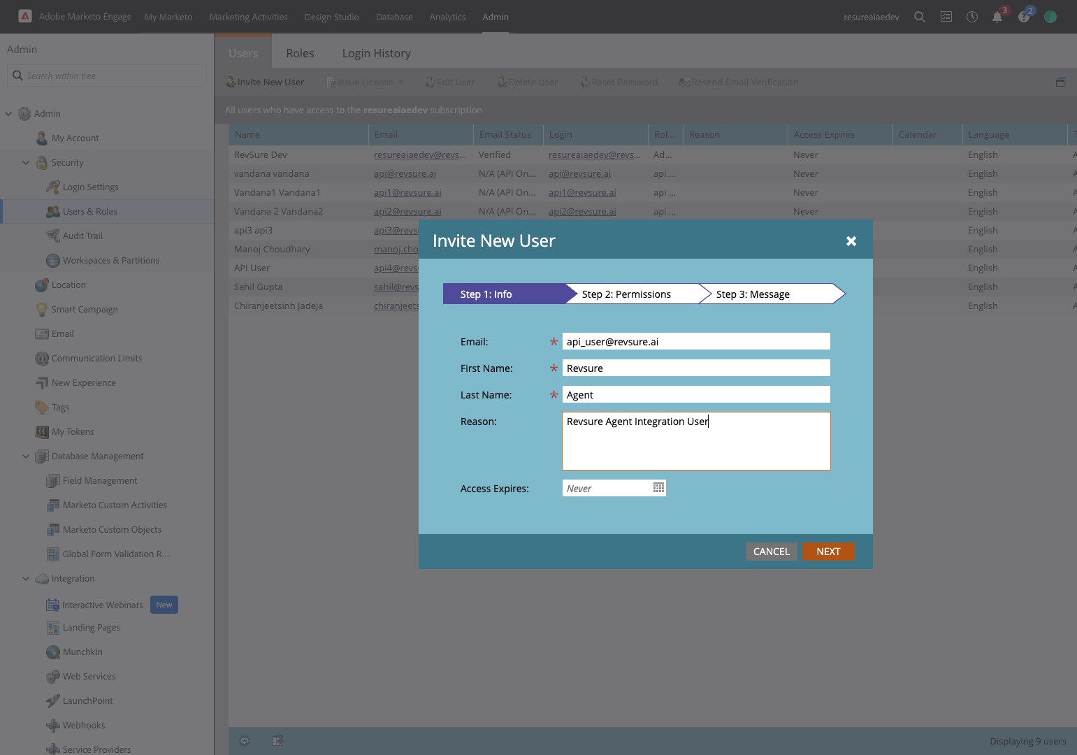Click the collapse panel icon at top right
Viewport: 1077px width, 755px height.
pos(1060,82)
